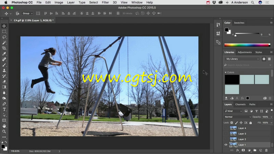274x154 pixels.
Task: Hide Layer 1 with its eye icon
Action: 226,145
